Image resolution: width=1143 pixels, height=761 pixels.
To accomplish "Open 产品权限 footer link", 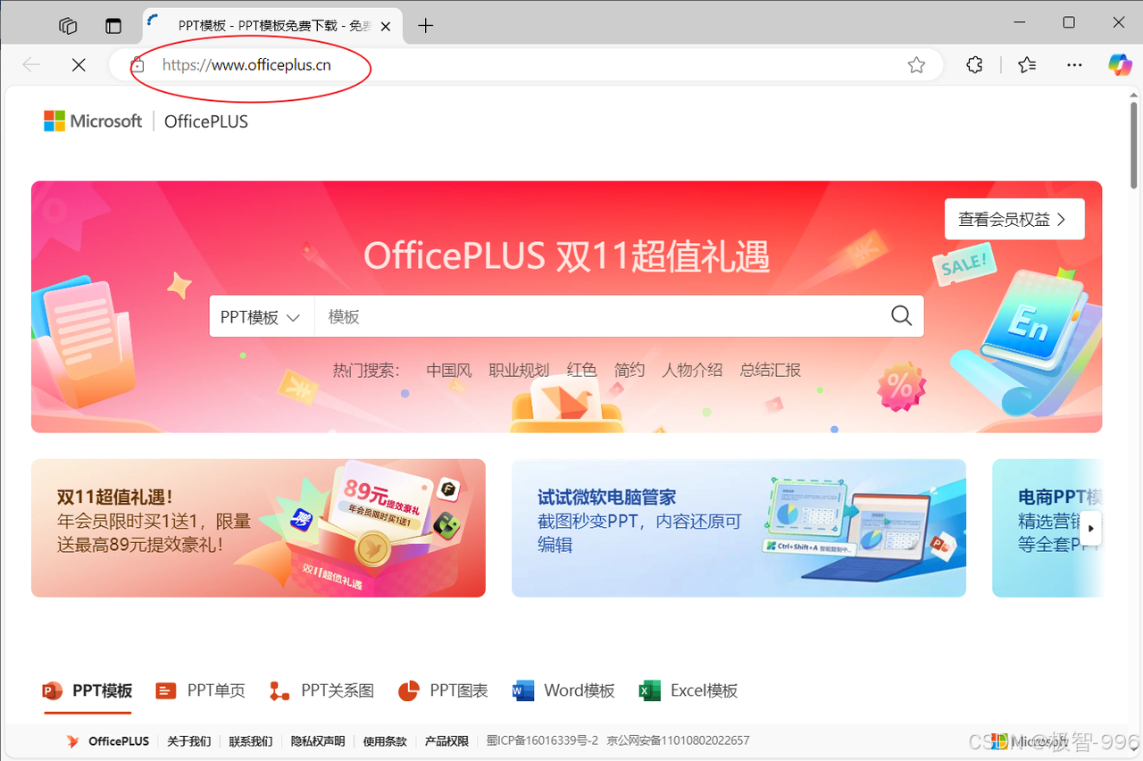I will pos(446,741).
